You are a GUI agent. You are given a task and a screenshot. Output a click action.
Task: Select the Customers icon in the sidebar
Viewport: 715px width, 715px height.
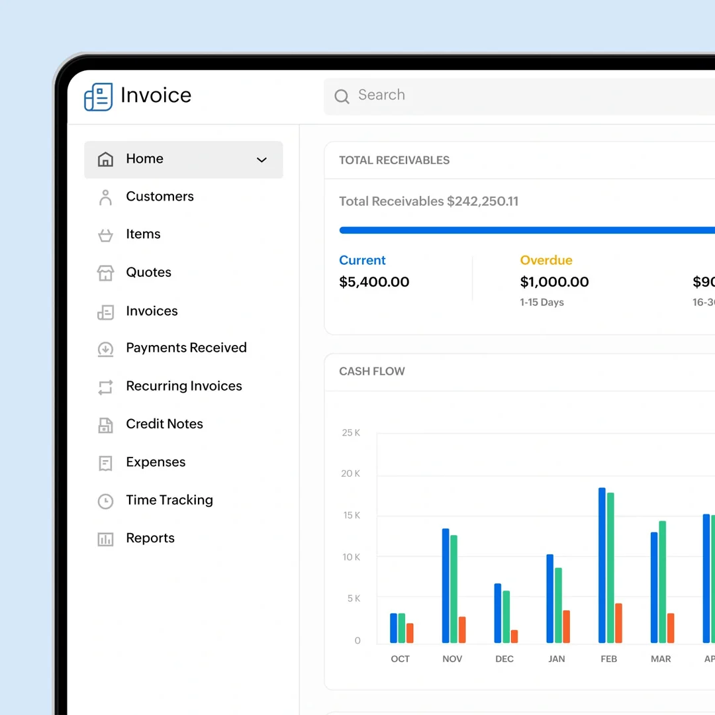coord(106,197)
